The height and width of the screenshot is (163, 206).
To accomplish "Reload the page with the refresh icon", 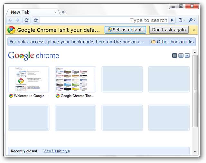I will tap(26, 20).
